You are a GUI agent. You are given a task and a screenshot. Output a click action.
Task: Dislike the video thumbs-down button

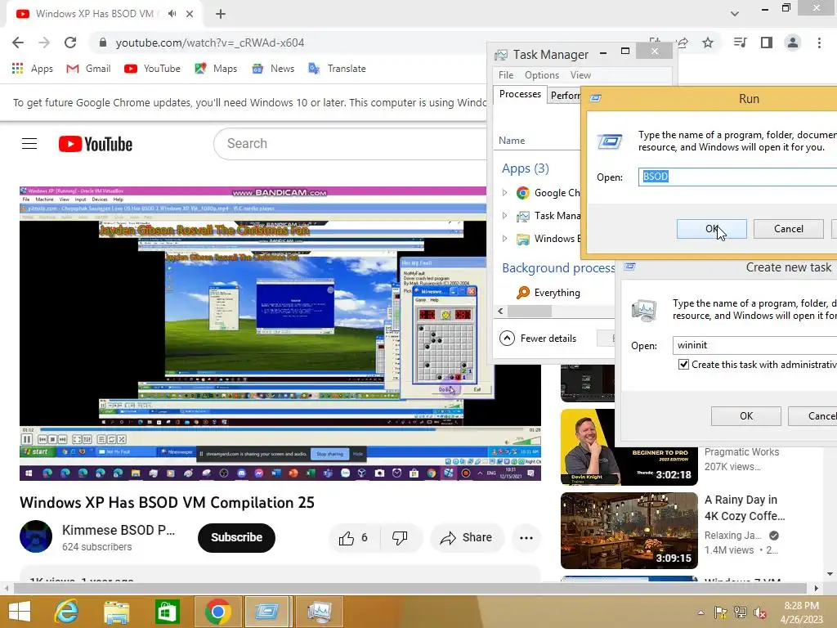[x=400, y=538]
